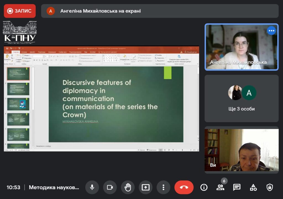
Task: Open options on Ангеліна Михайловська's video tile
Action: coord(272,30)
